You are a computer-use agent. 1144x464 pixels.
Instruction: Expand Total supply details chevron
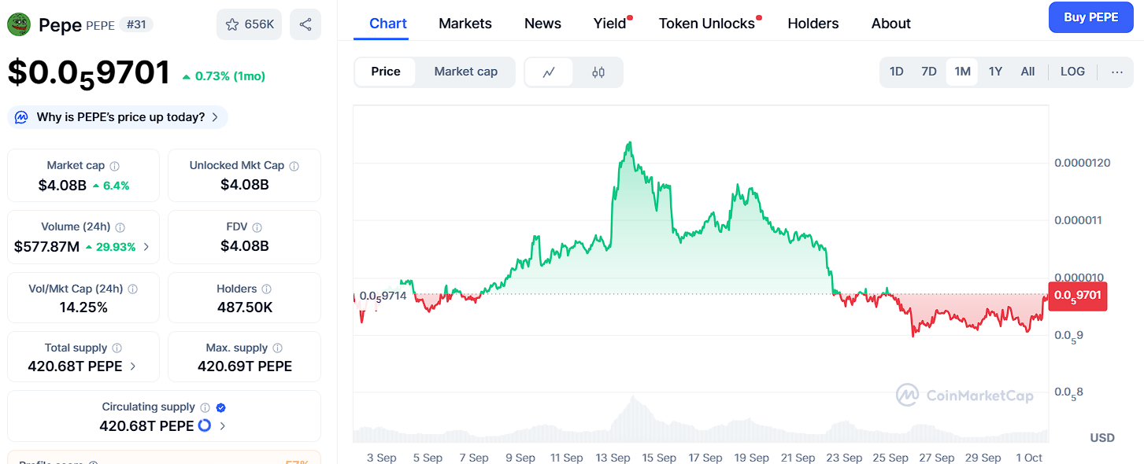132,366
